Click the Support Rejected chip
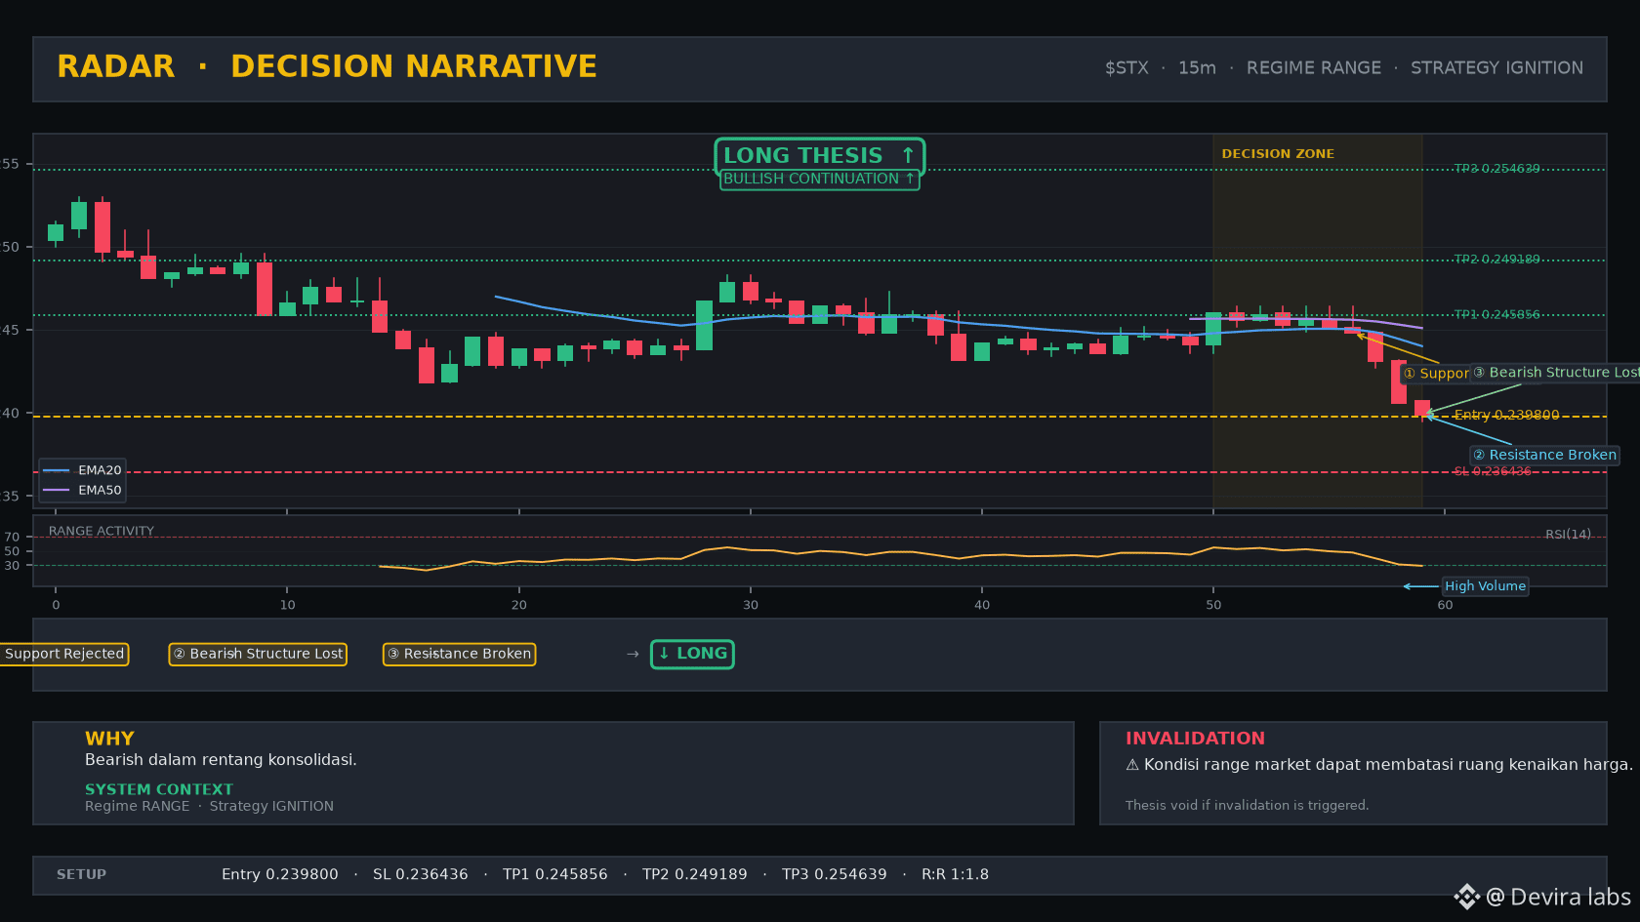Image resolution: width=1640 pixels, height=922 pixels. pos(63,654)
